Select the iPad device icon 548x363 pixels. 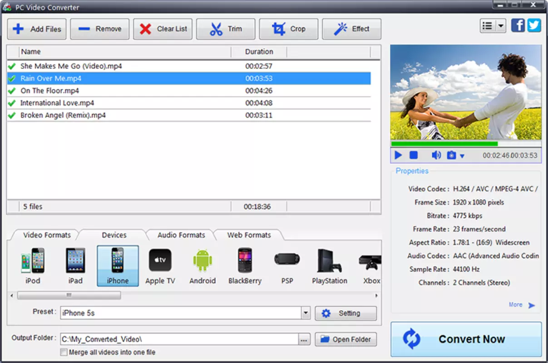tap(75, 266)
